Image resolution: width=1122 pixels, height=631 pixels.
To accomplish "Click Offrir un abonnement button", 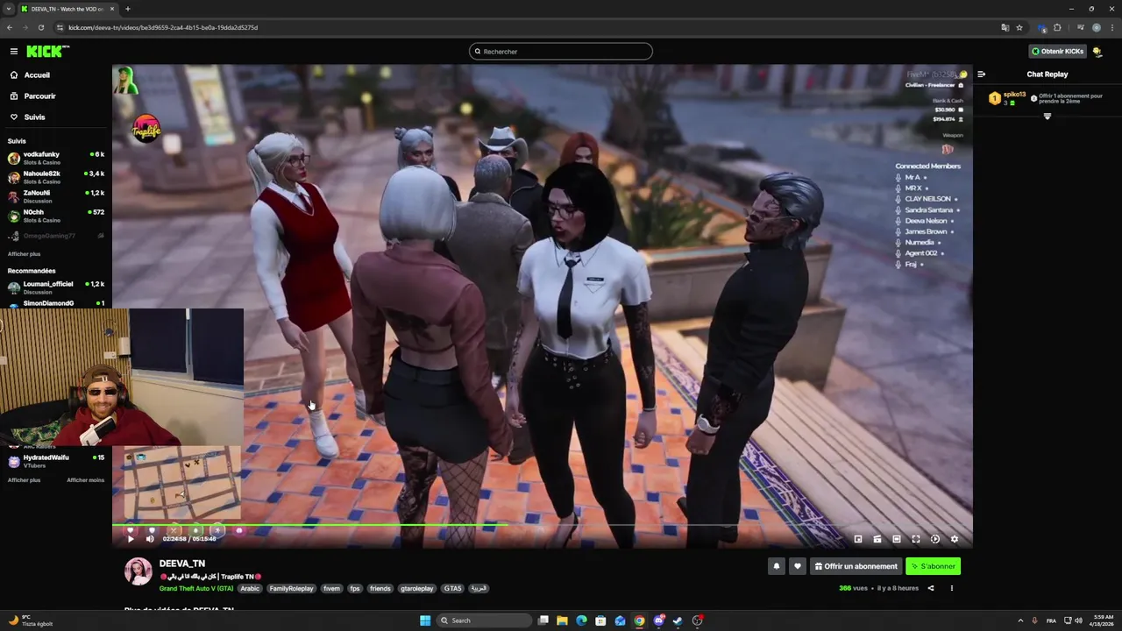I will coord(856,566).
